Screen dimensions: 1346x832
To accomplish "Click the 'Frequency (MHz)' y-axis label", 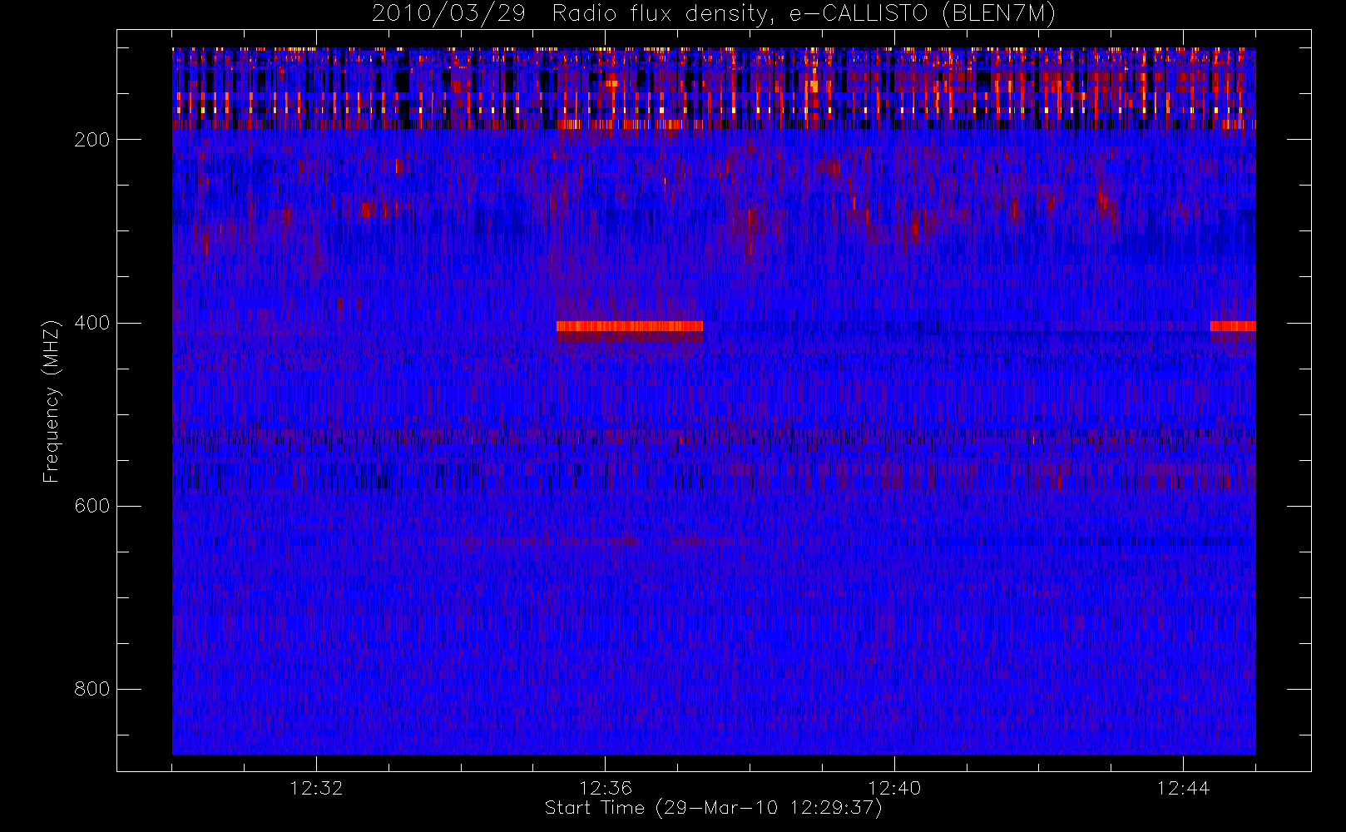I will tap(52, 401).
